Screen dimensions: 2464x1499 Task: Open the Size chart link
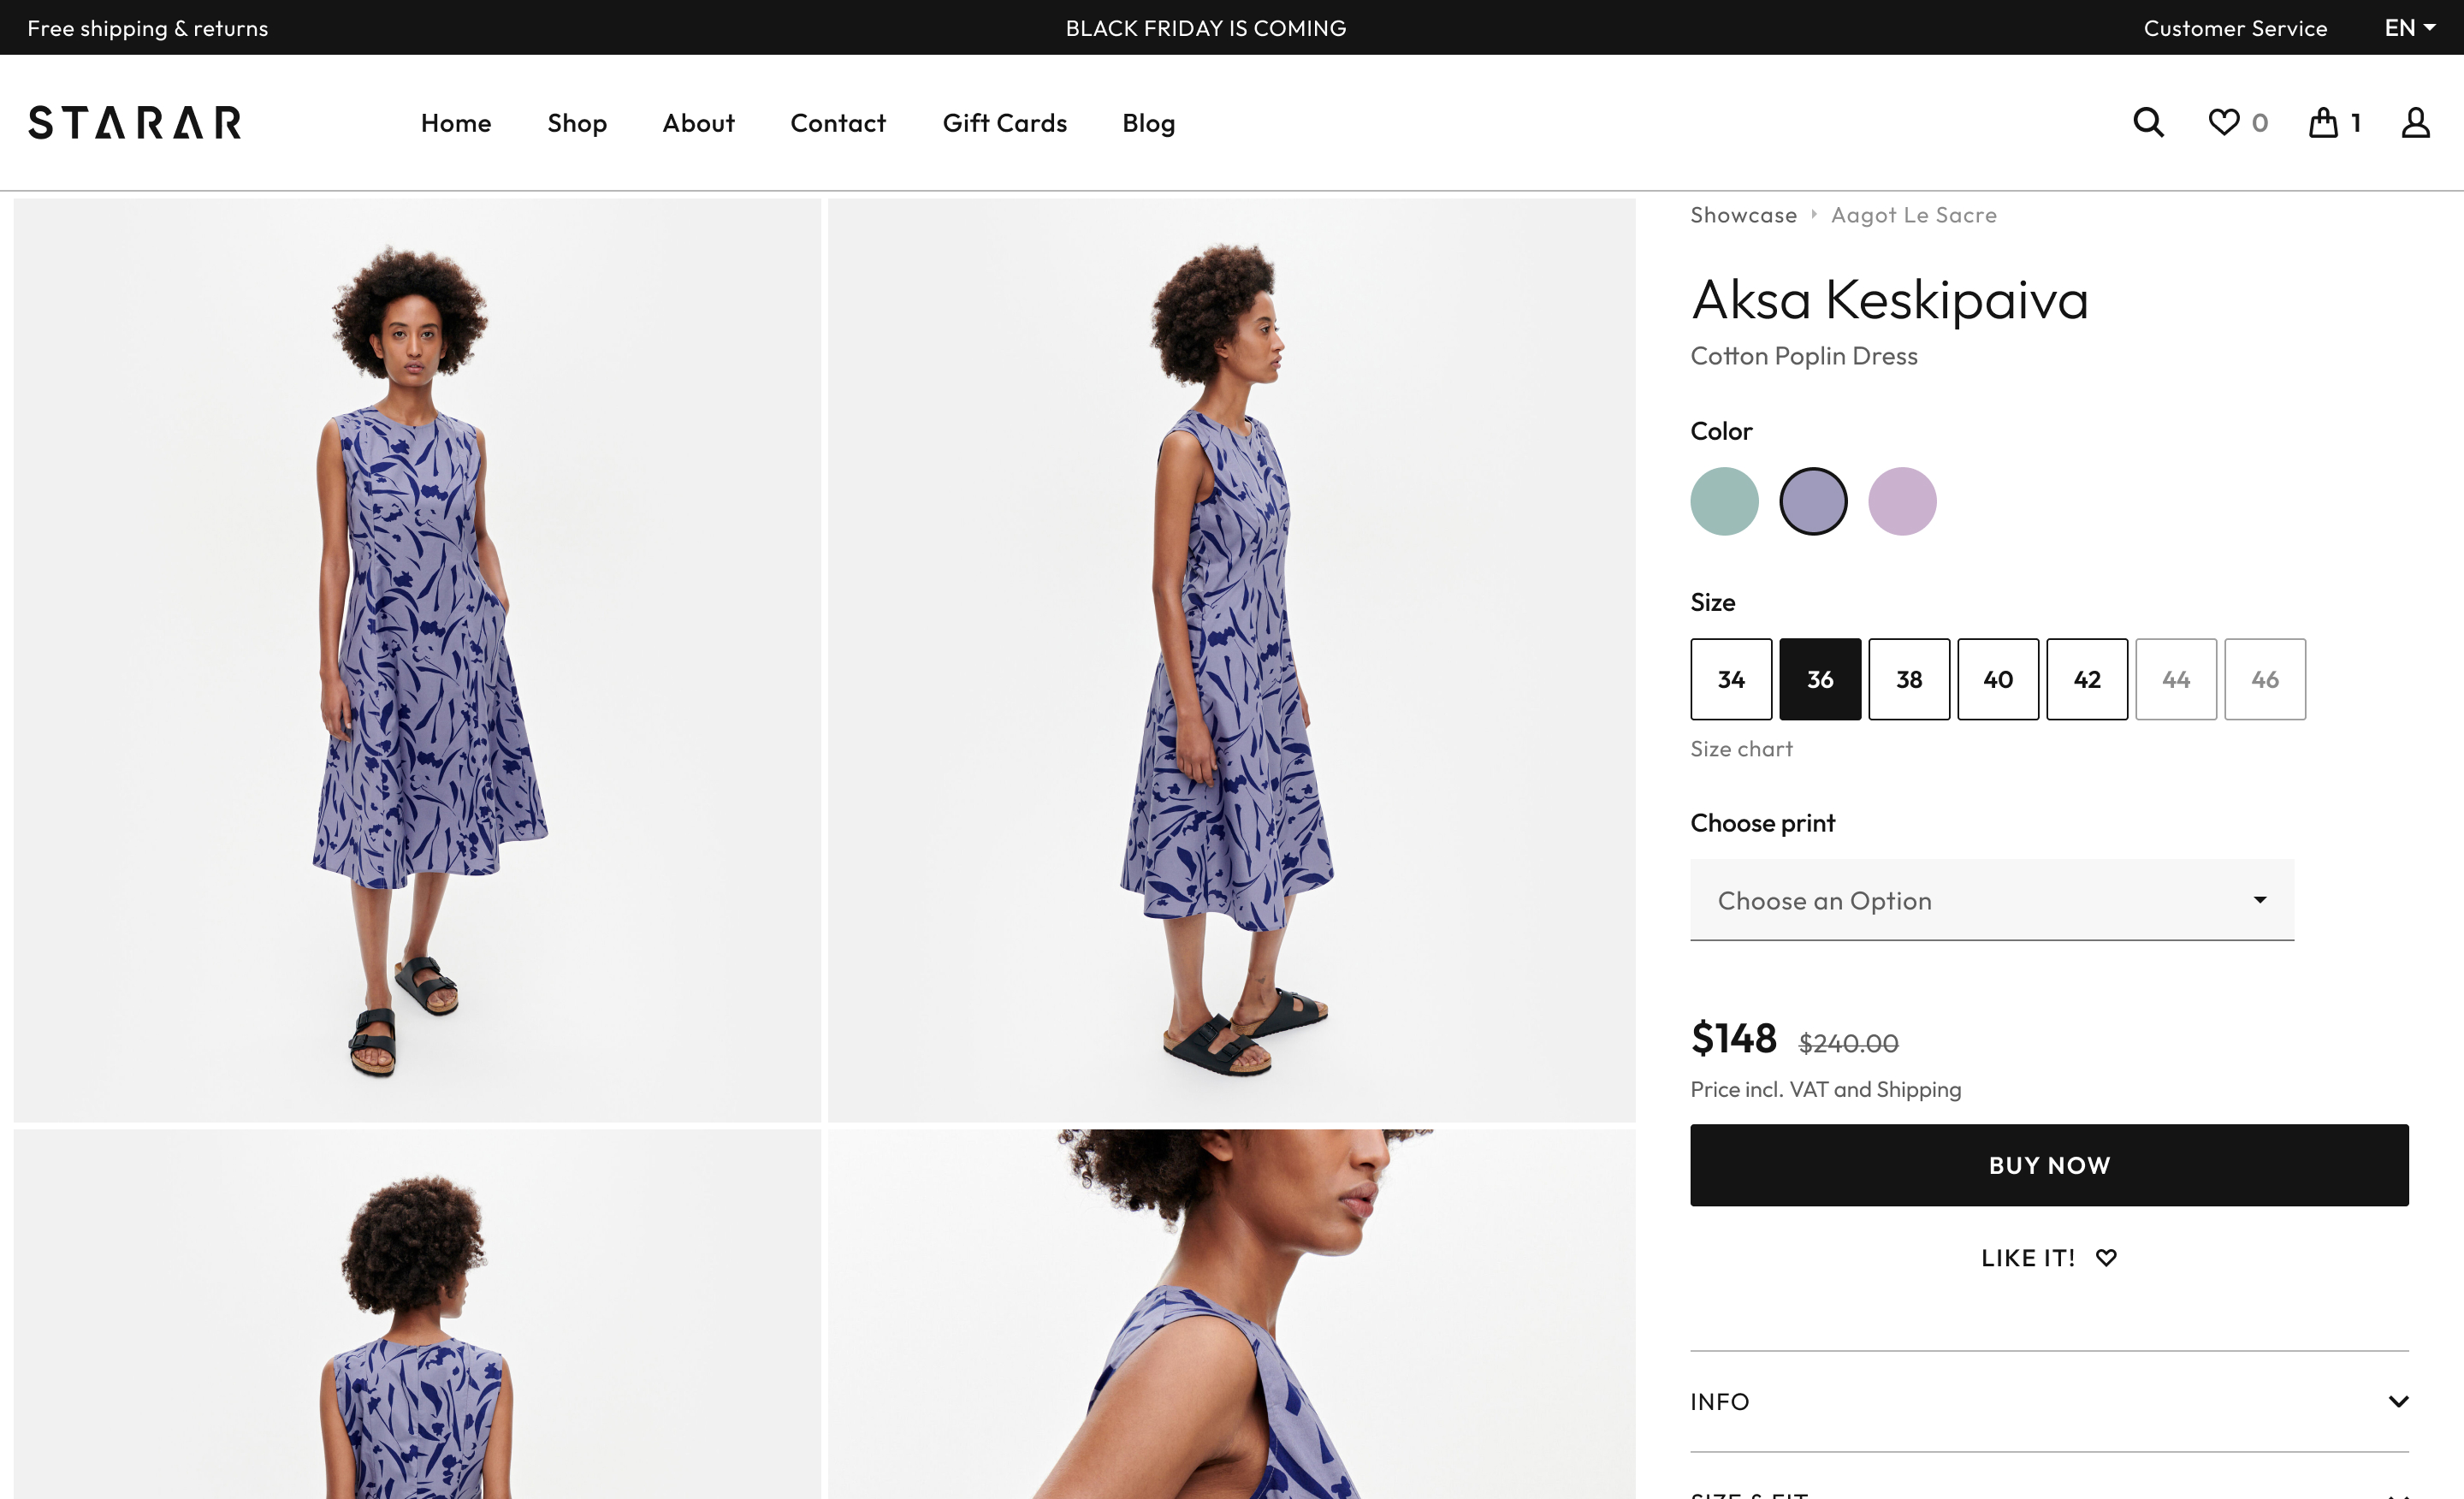[x=1741, y=749]
